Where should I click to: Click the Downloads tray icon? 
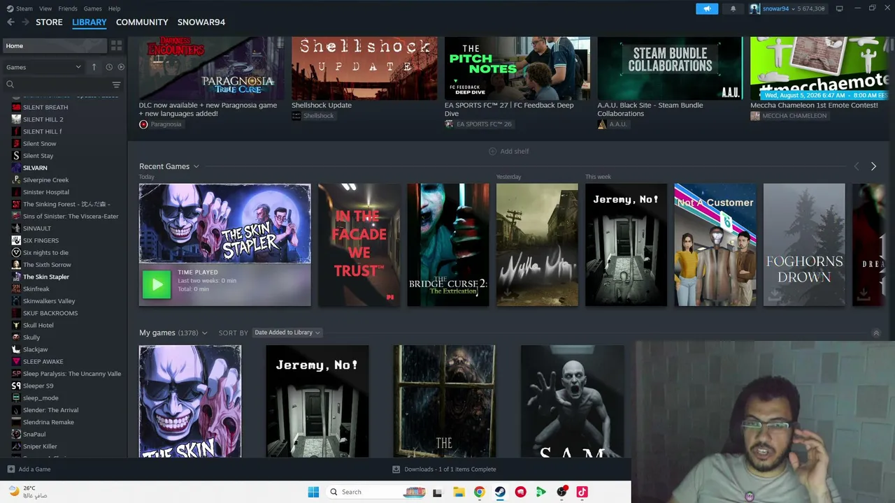[396, 469]
